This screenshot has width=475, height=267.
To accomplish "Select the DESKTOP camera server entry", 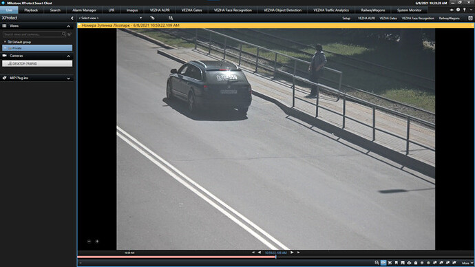I will (x=37, y=63).
